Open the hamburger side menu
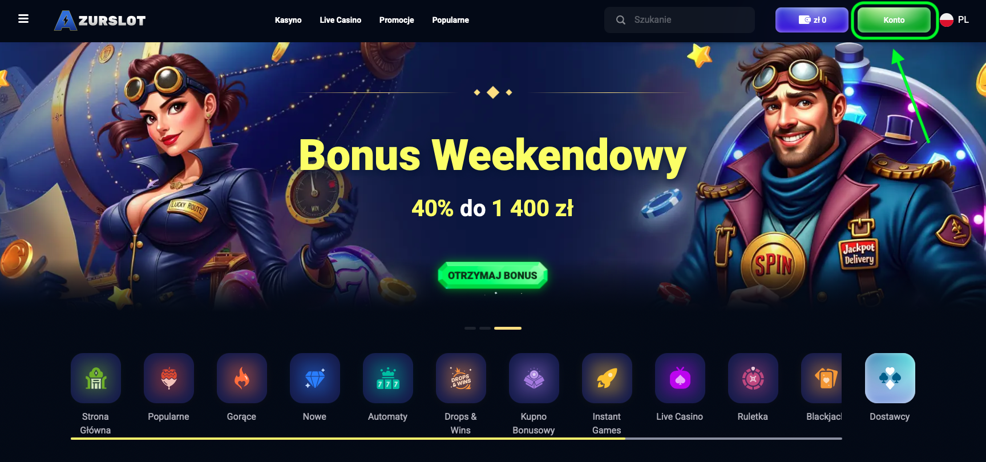Viewport: 986px width, 462px height. 23,19
